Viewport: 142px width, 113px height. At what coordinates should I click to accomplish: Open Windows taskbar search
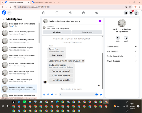tap(8, 106)
